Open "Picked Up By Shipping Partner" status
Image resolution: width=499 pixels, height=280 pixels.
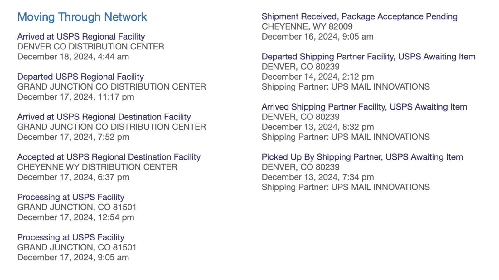click(362, 157)
